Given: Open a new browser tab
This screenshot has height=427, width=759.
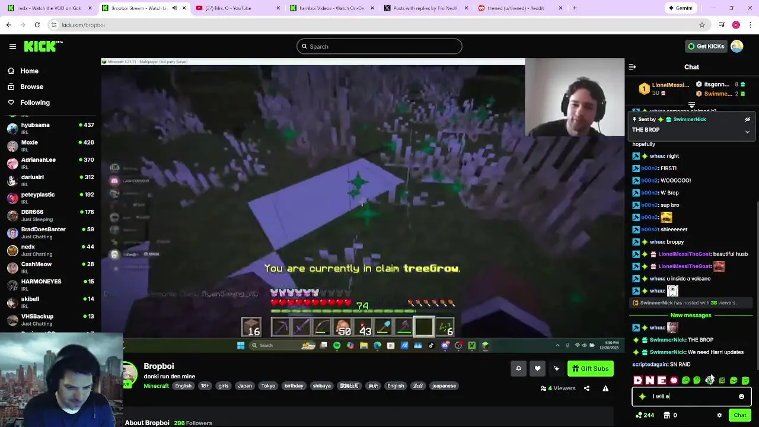Looking at the screenshot, I should [x=575, y=8].
